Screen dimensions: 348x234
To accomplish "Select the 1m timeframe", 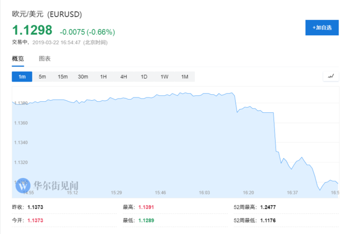I will pyautogui.click(x=22, y=77).
